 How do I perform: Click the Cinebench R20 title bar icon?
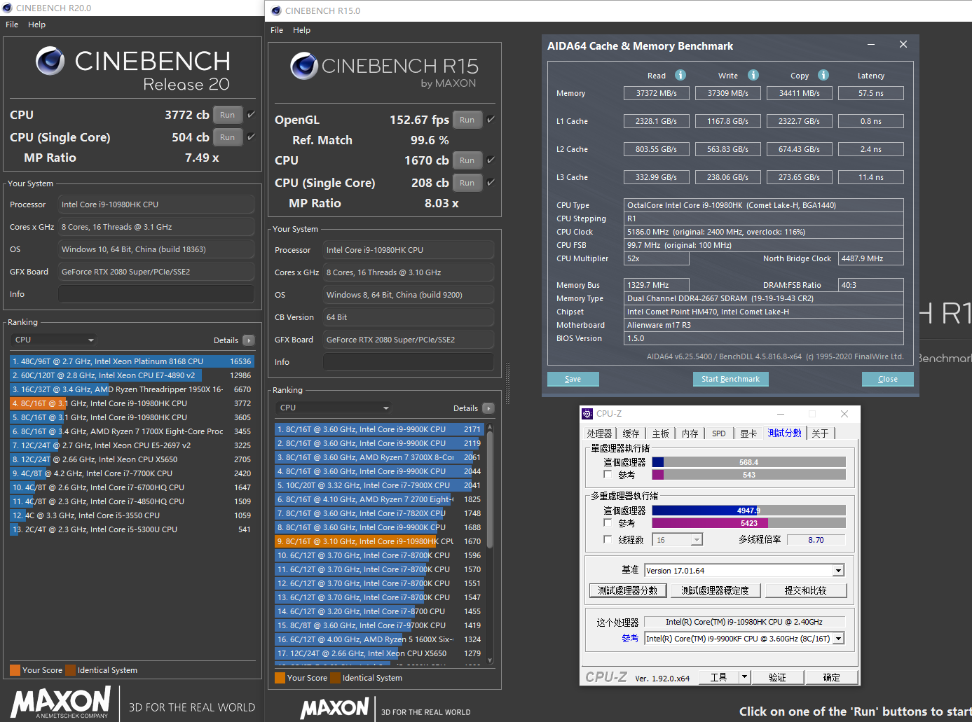pyautogui.click(x=8, y=8)
